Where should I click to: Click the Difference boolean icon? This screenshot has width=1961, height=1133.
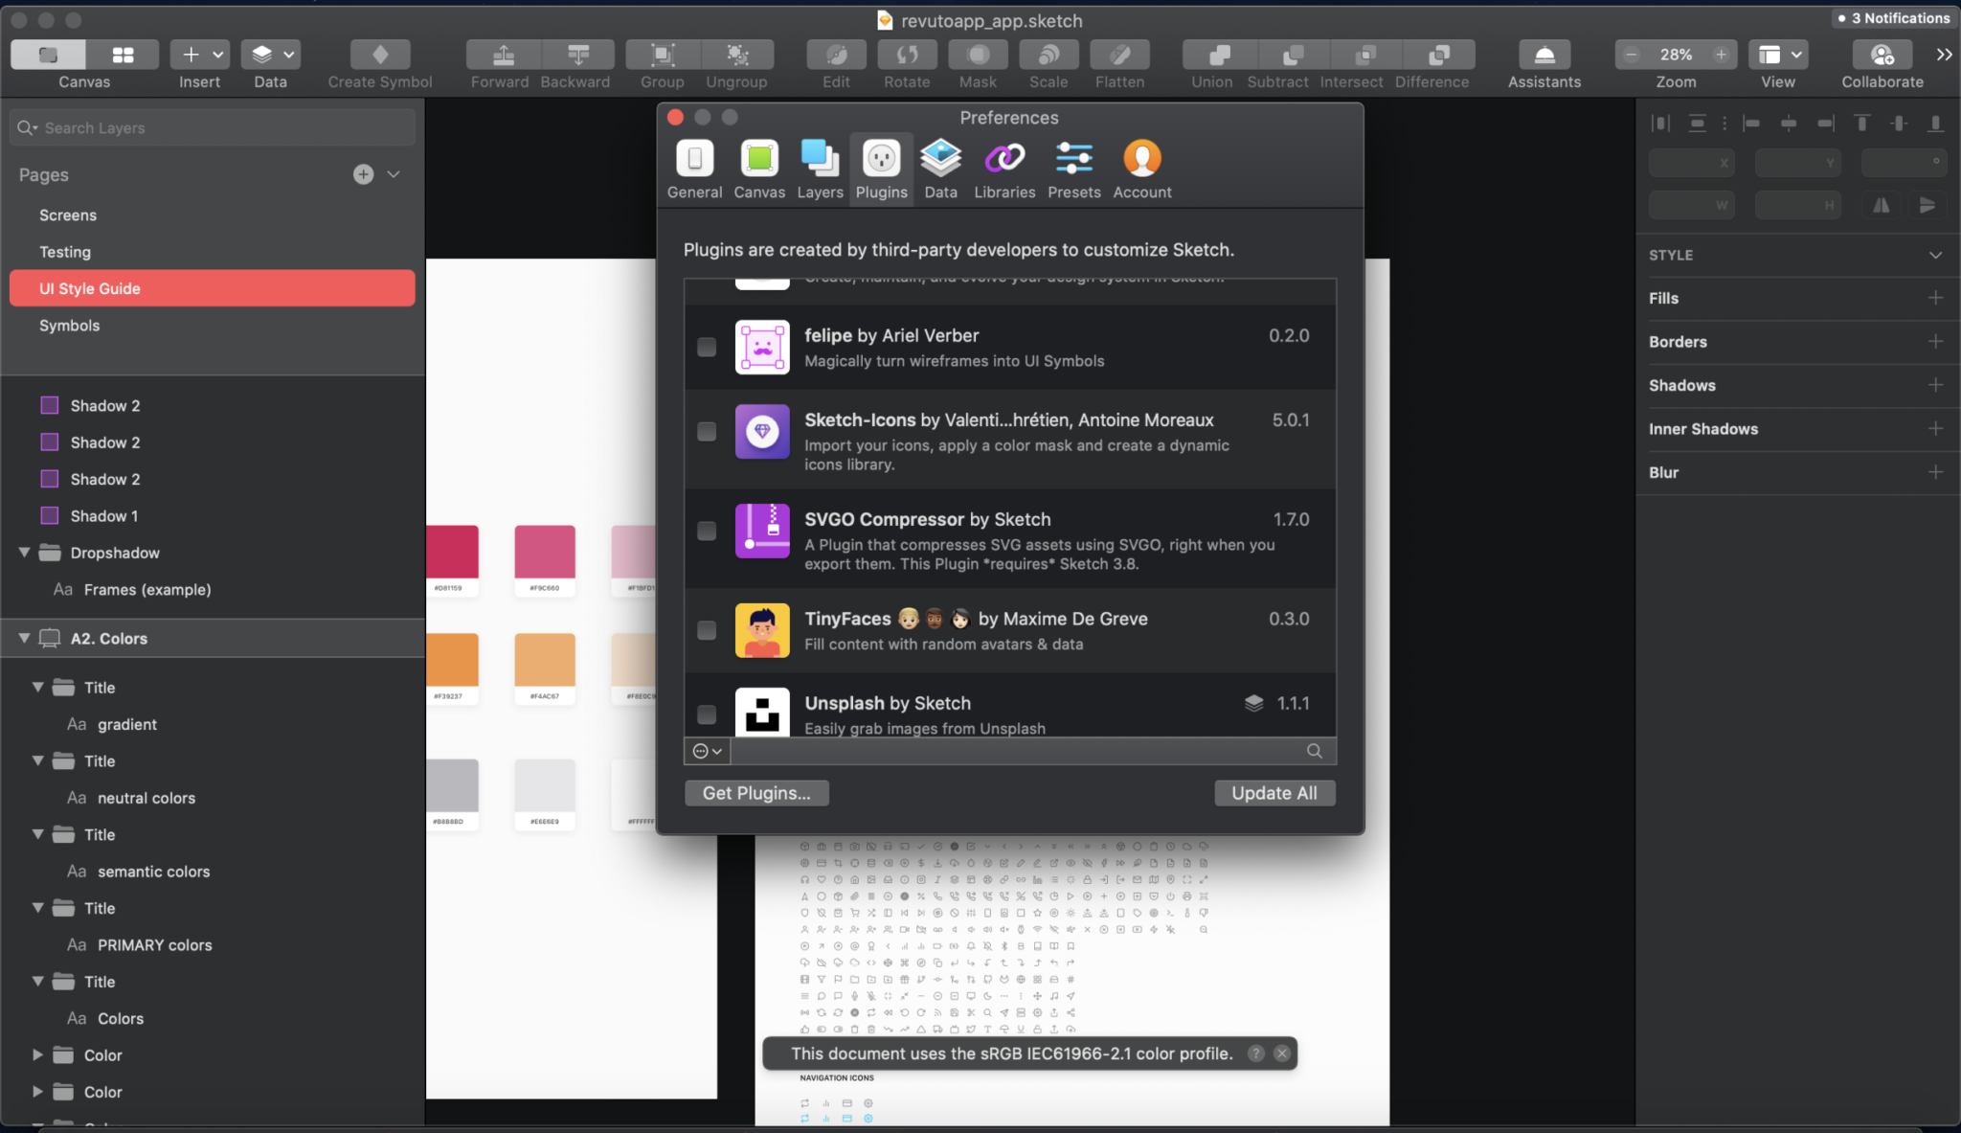(1439, 55)
